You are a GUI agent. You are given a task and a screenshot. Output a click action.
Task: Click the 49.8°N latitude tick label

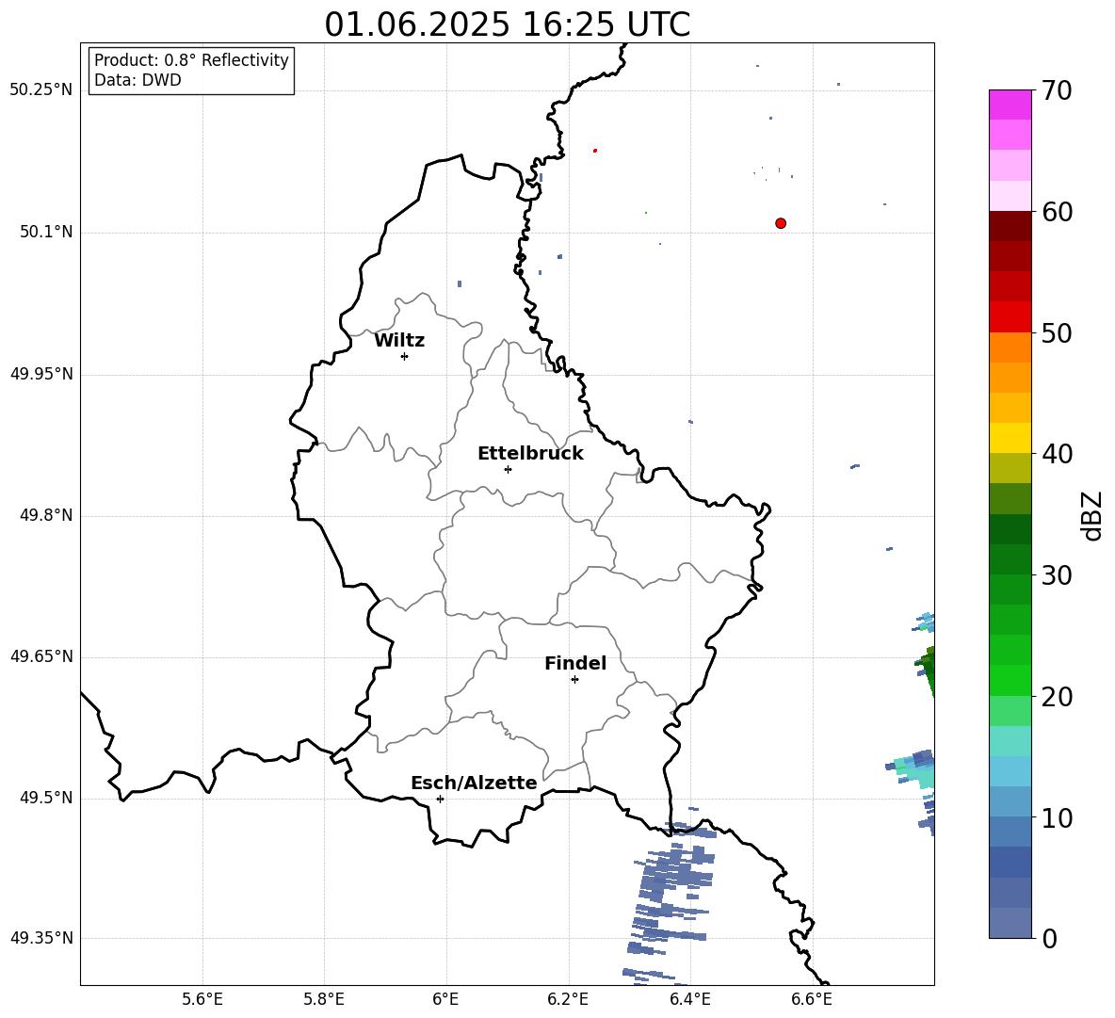pos(46,515)
